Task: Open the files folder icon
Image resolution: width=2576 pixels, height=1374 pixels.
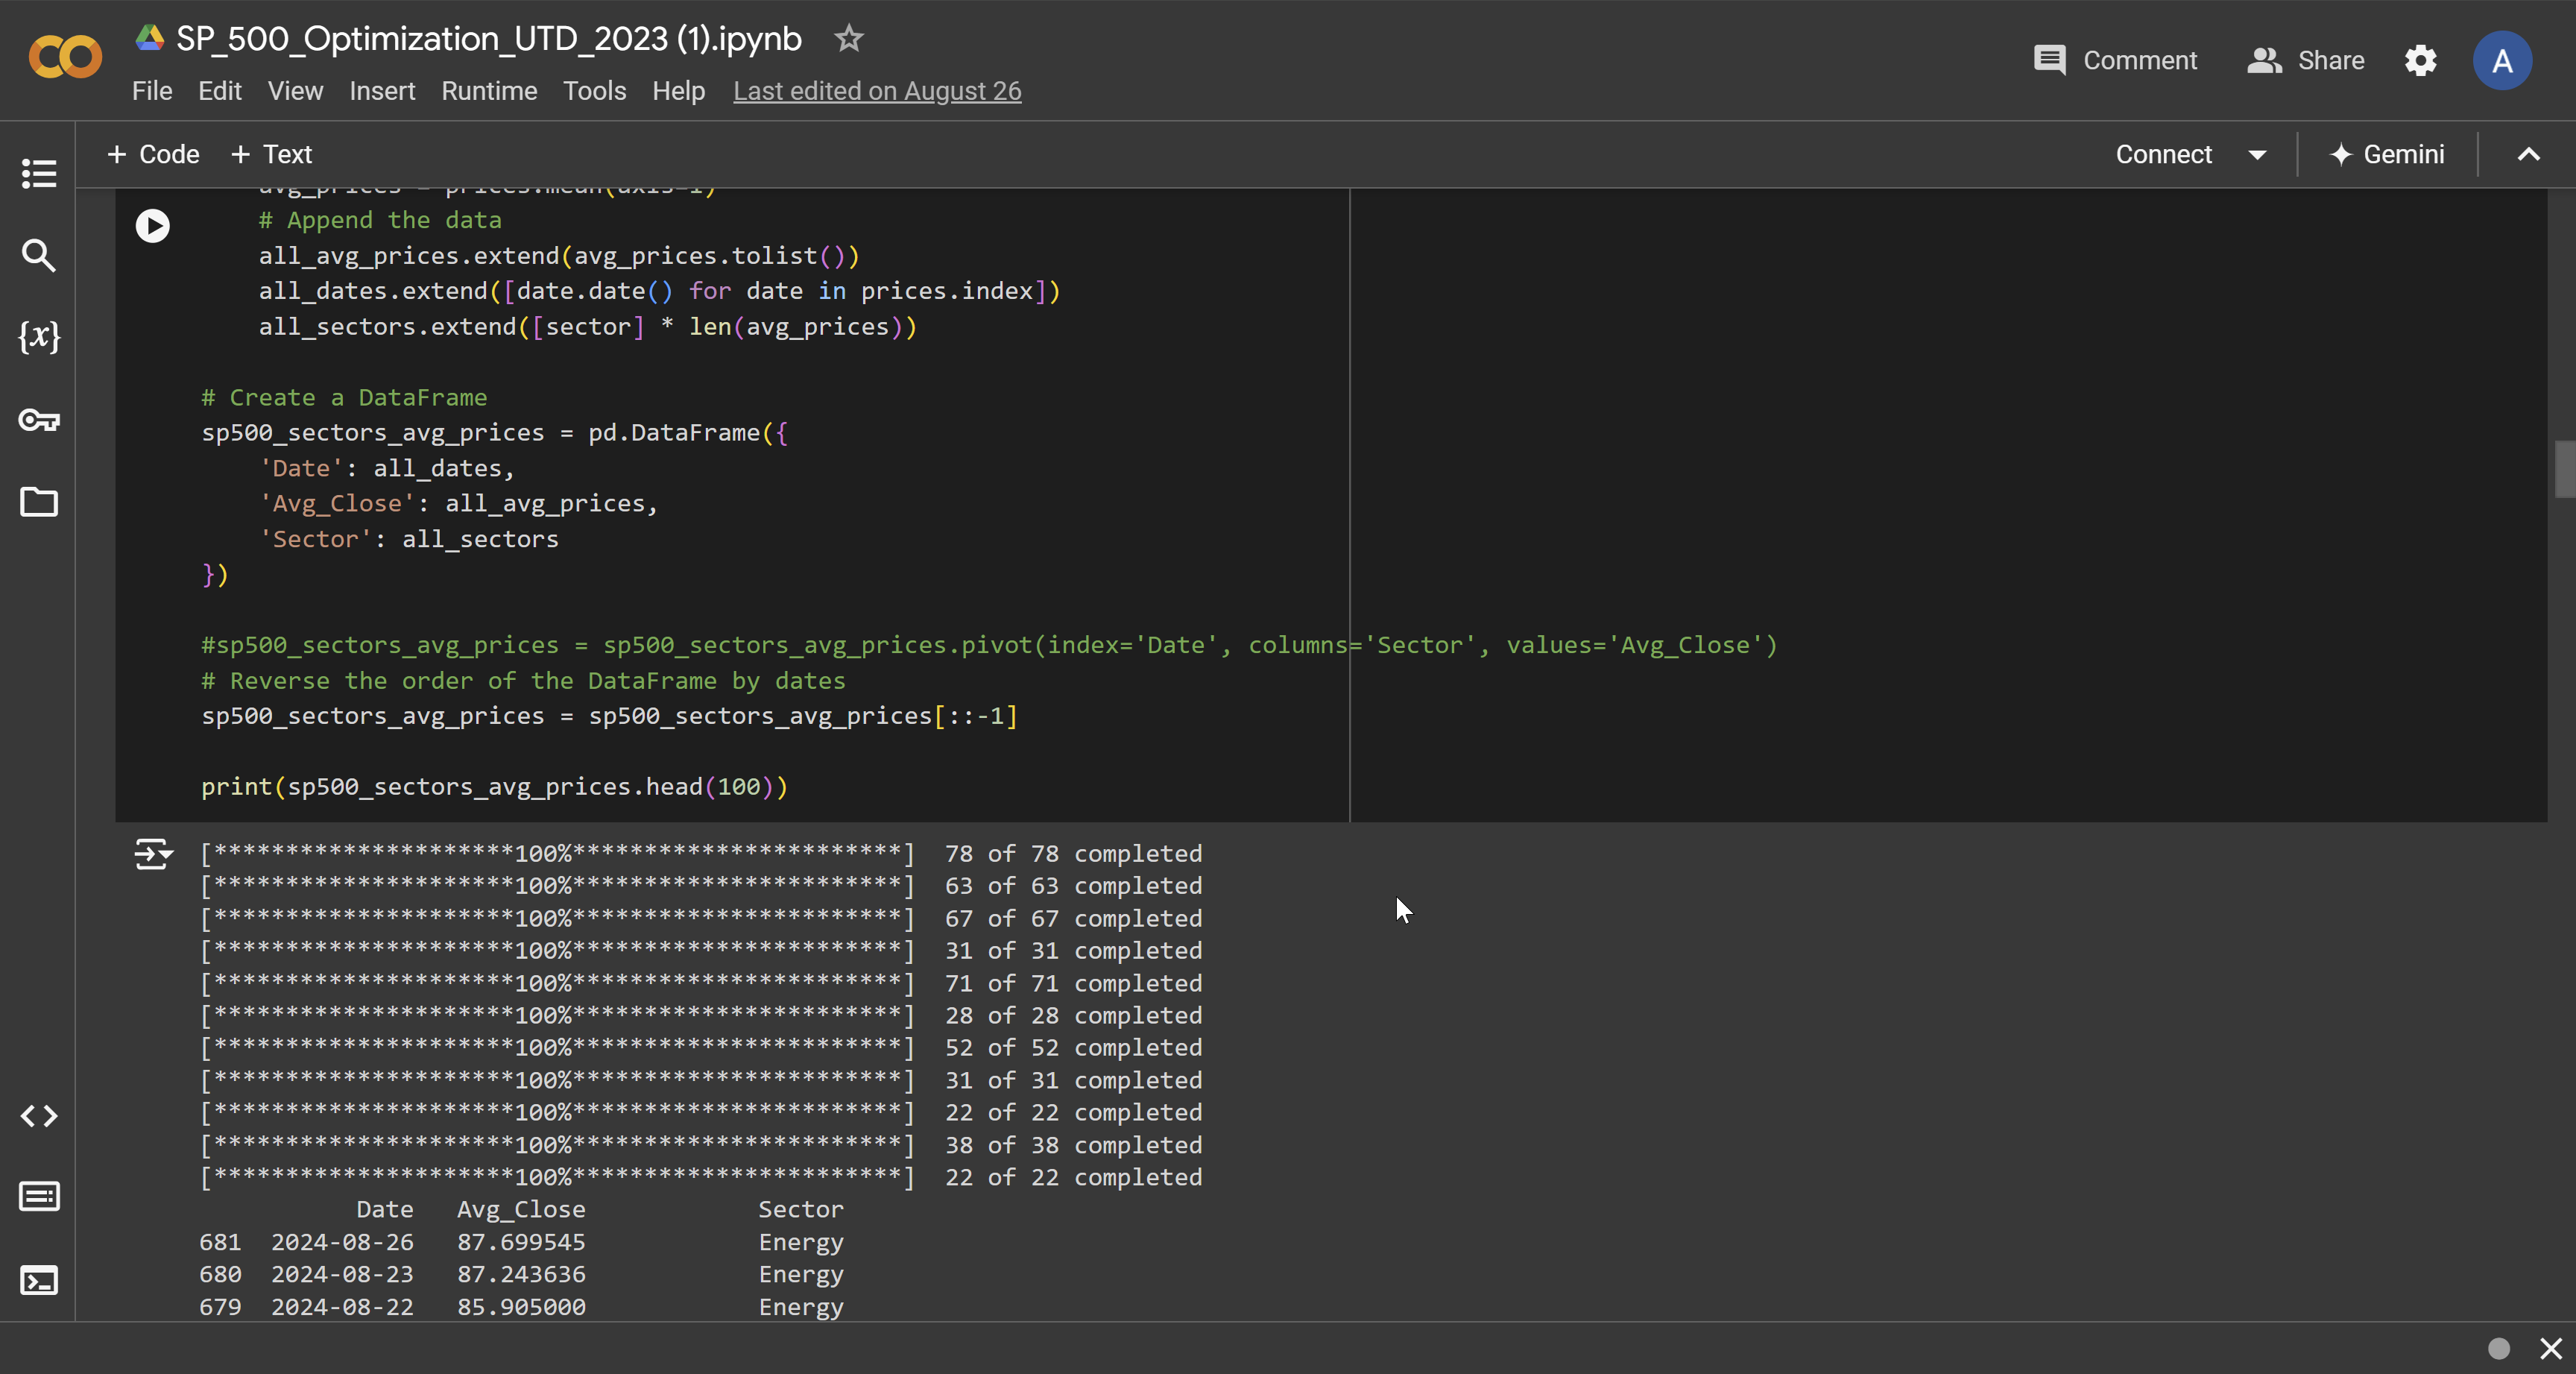Action: point(39,501)
